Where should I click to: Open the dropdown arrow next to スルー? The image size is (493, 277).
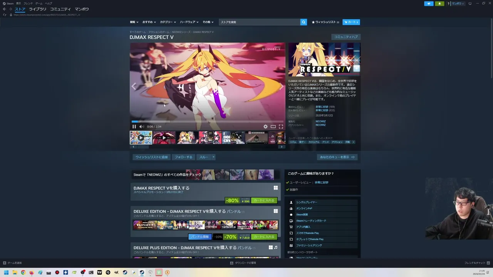pyautogui.click(x=213, y=157)
